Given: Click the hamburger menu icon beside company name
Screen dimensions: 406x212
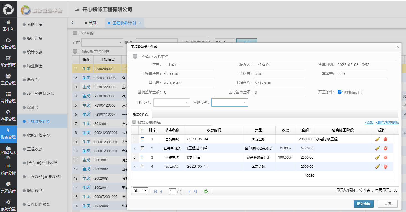Looking at the screenshot, I should (x=77, y=9).
